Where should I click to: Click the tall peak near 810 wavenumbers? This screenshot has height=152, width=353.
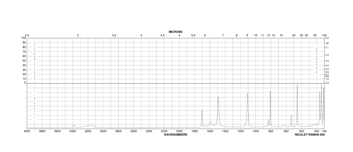pos(270,91)
